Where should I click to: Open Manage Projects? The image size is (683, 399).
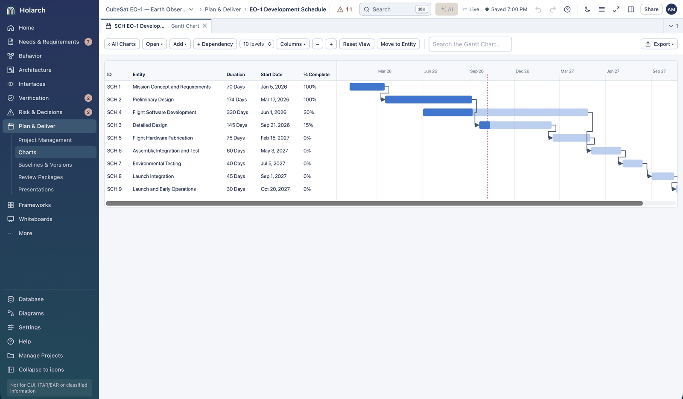pyautogui.click(x=50, y=356)
